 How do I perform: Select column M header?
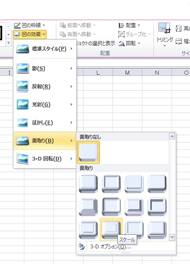pos(128,73)
